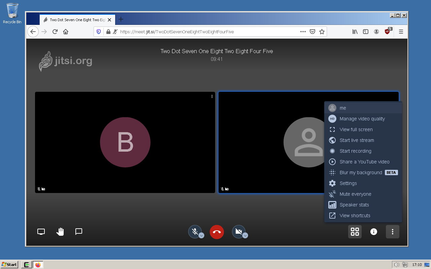Expand the microphone options arrow
Image resolution: width=431 pixels, height=269 pixels.
pos(201,235)
